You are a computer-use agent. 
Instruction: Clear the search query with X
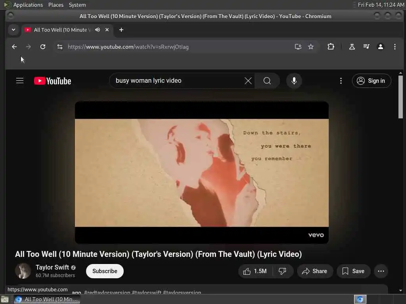point(248,81)
